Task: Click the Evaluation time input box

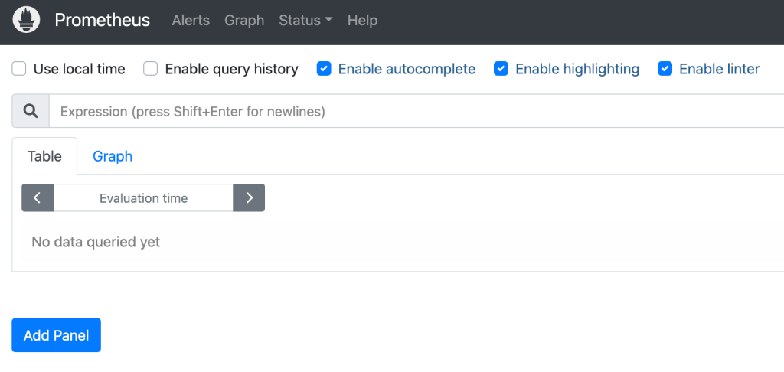Action: 143,197
